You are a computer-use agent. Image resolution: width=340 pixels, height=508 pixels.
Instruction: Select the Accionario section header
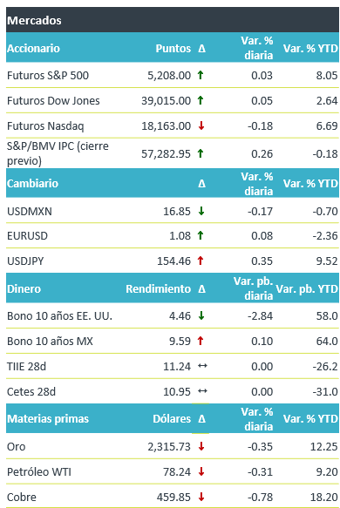(x=33, y=48)
